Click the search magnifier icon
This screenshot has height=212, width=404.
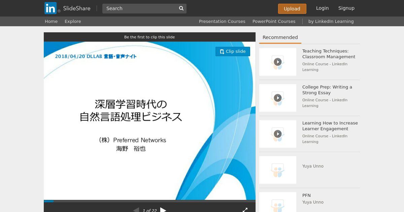point(181,8)
